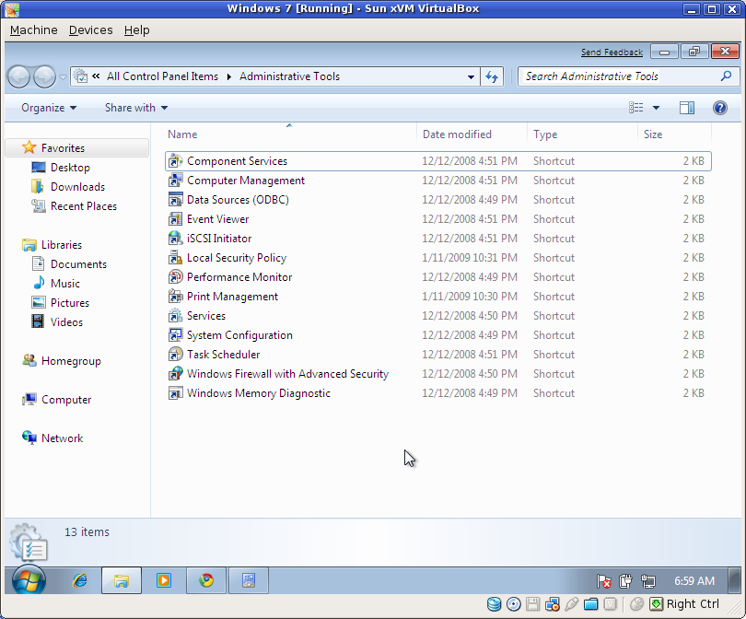Click the Start orb
The image size is (746, 619).
point(27,580)
